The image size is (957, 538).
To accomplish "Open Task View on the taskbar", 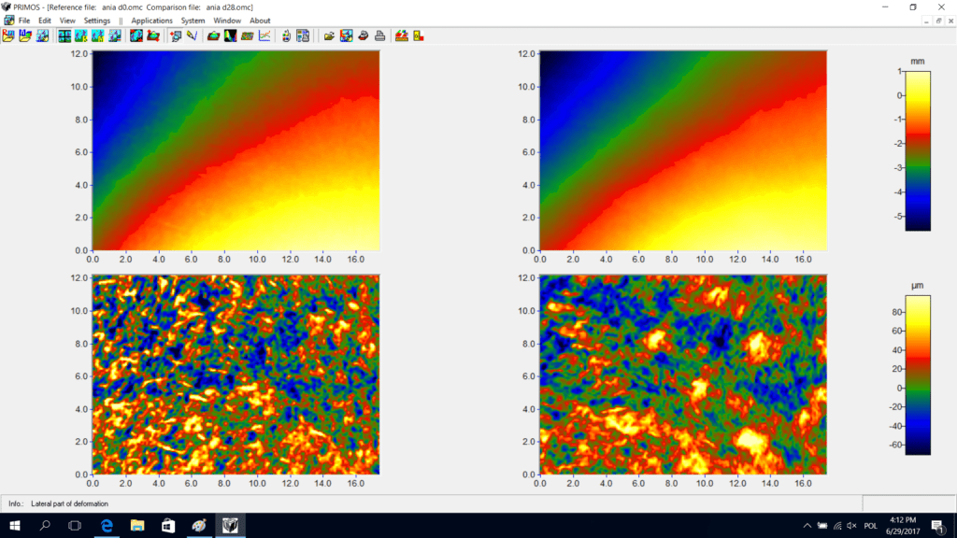I will tap(75, 525).
